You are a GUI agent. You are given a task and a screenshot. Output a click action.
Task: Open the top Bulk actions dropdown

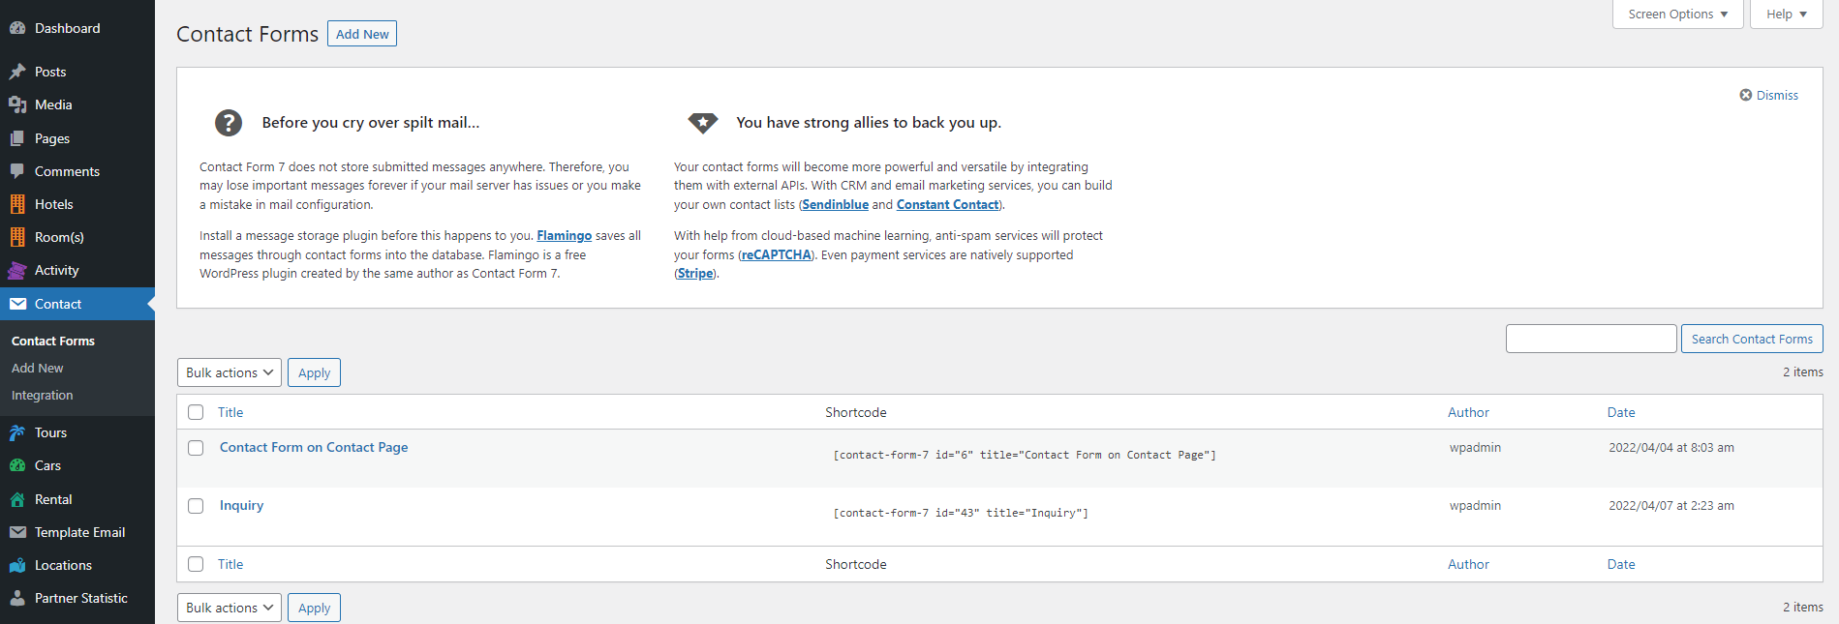(x=230, y=372)
